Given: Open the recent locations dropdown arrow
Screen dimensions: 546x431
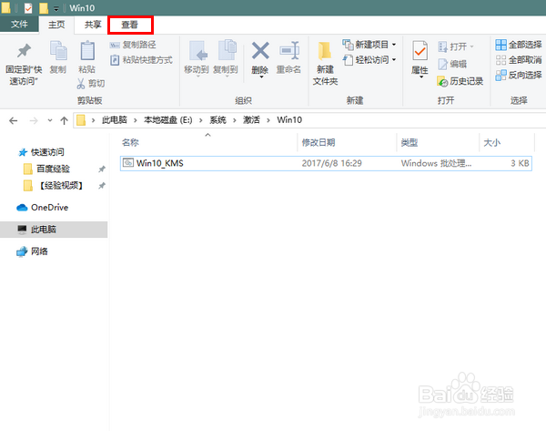Looking at the screenshot, I should [x=50, y=120].
